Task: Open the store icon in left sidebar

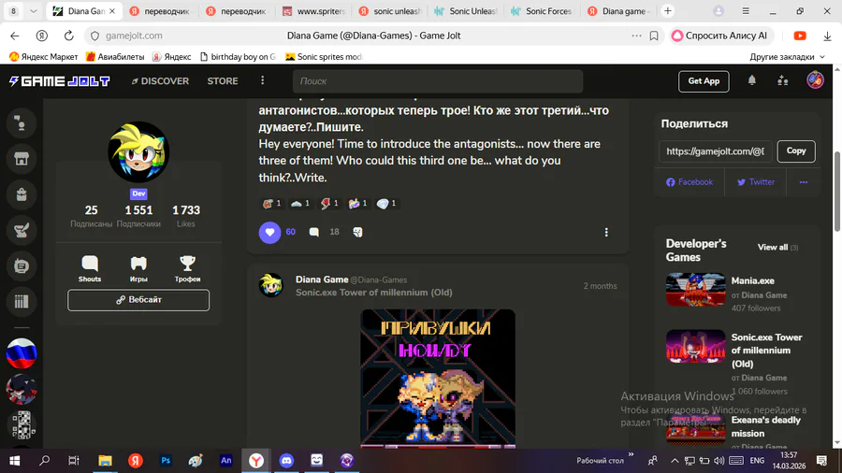Action: [x=22, y=159]
